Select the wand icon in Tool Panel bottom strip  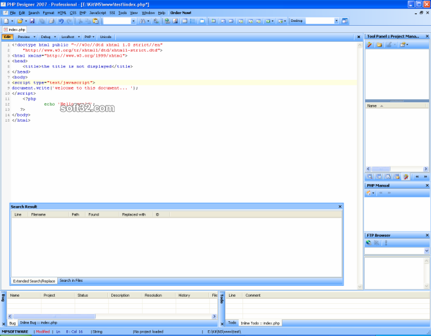pyautogui.click(x=406, y=176)
